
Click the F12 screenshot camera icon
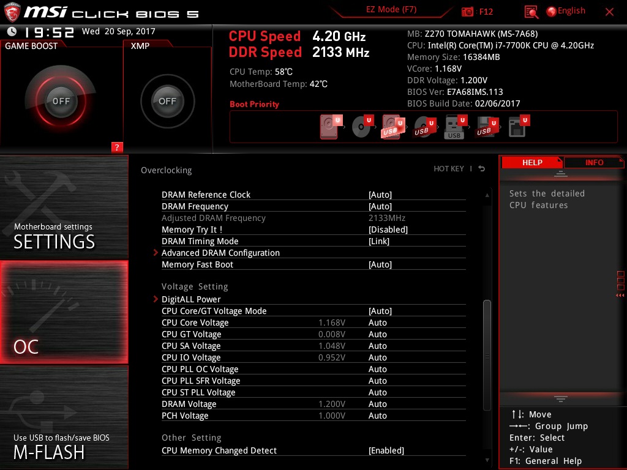468,12
